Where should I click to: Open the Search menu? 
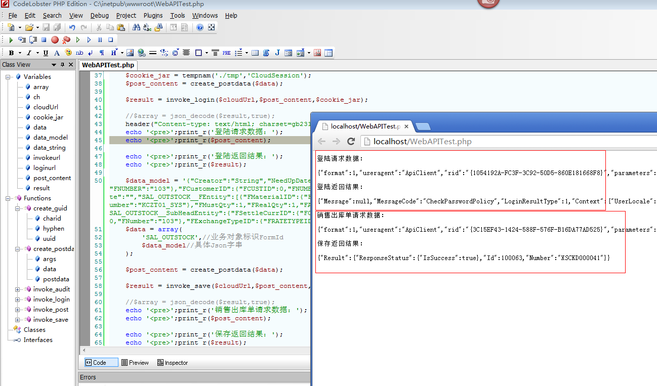coord(52,16)
